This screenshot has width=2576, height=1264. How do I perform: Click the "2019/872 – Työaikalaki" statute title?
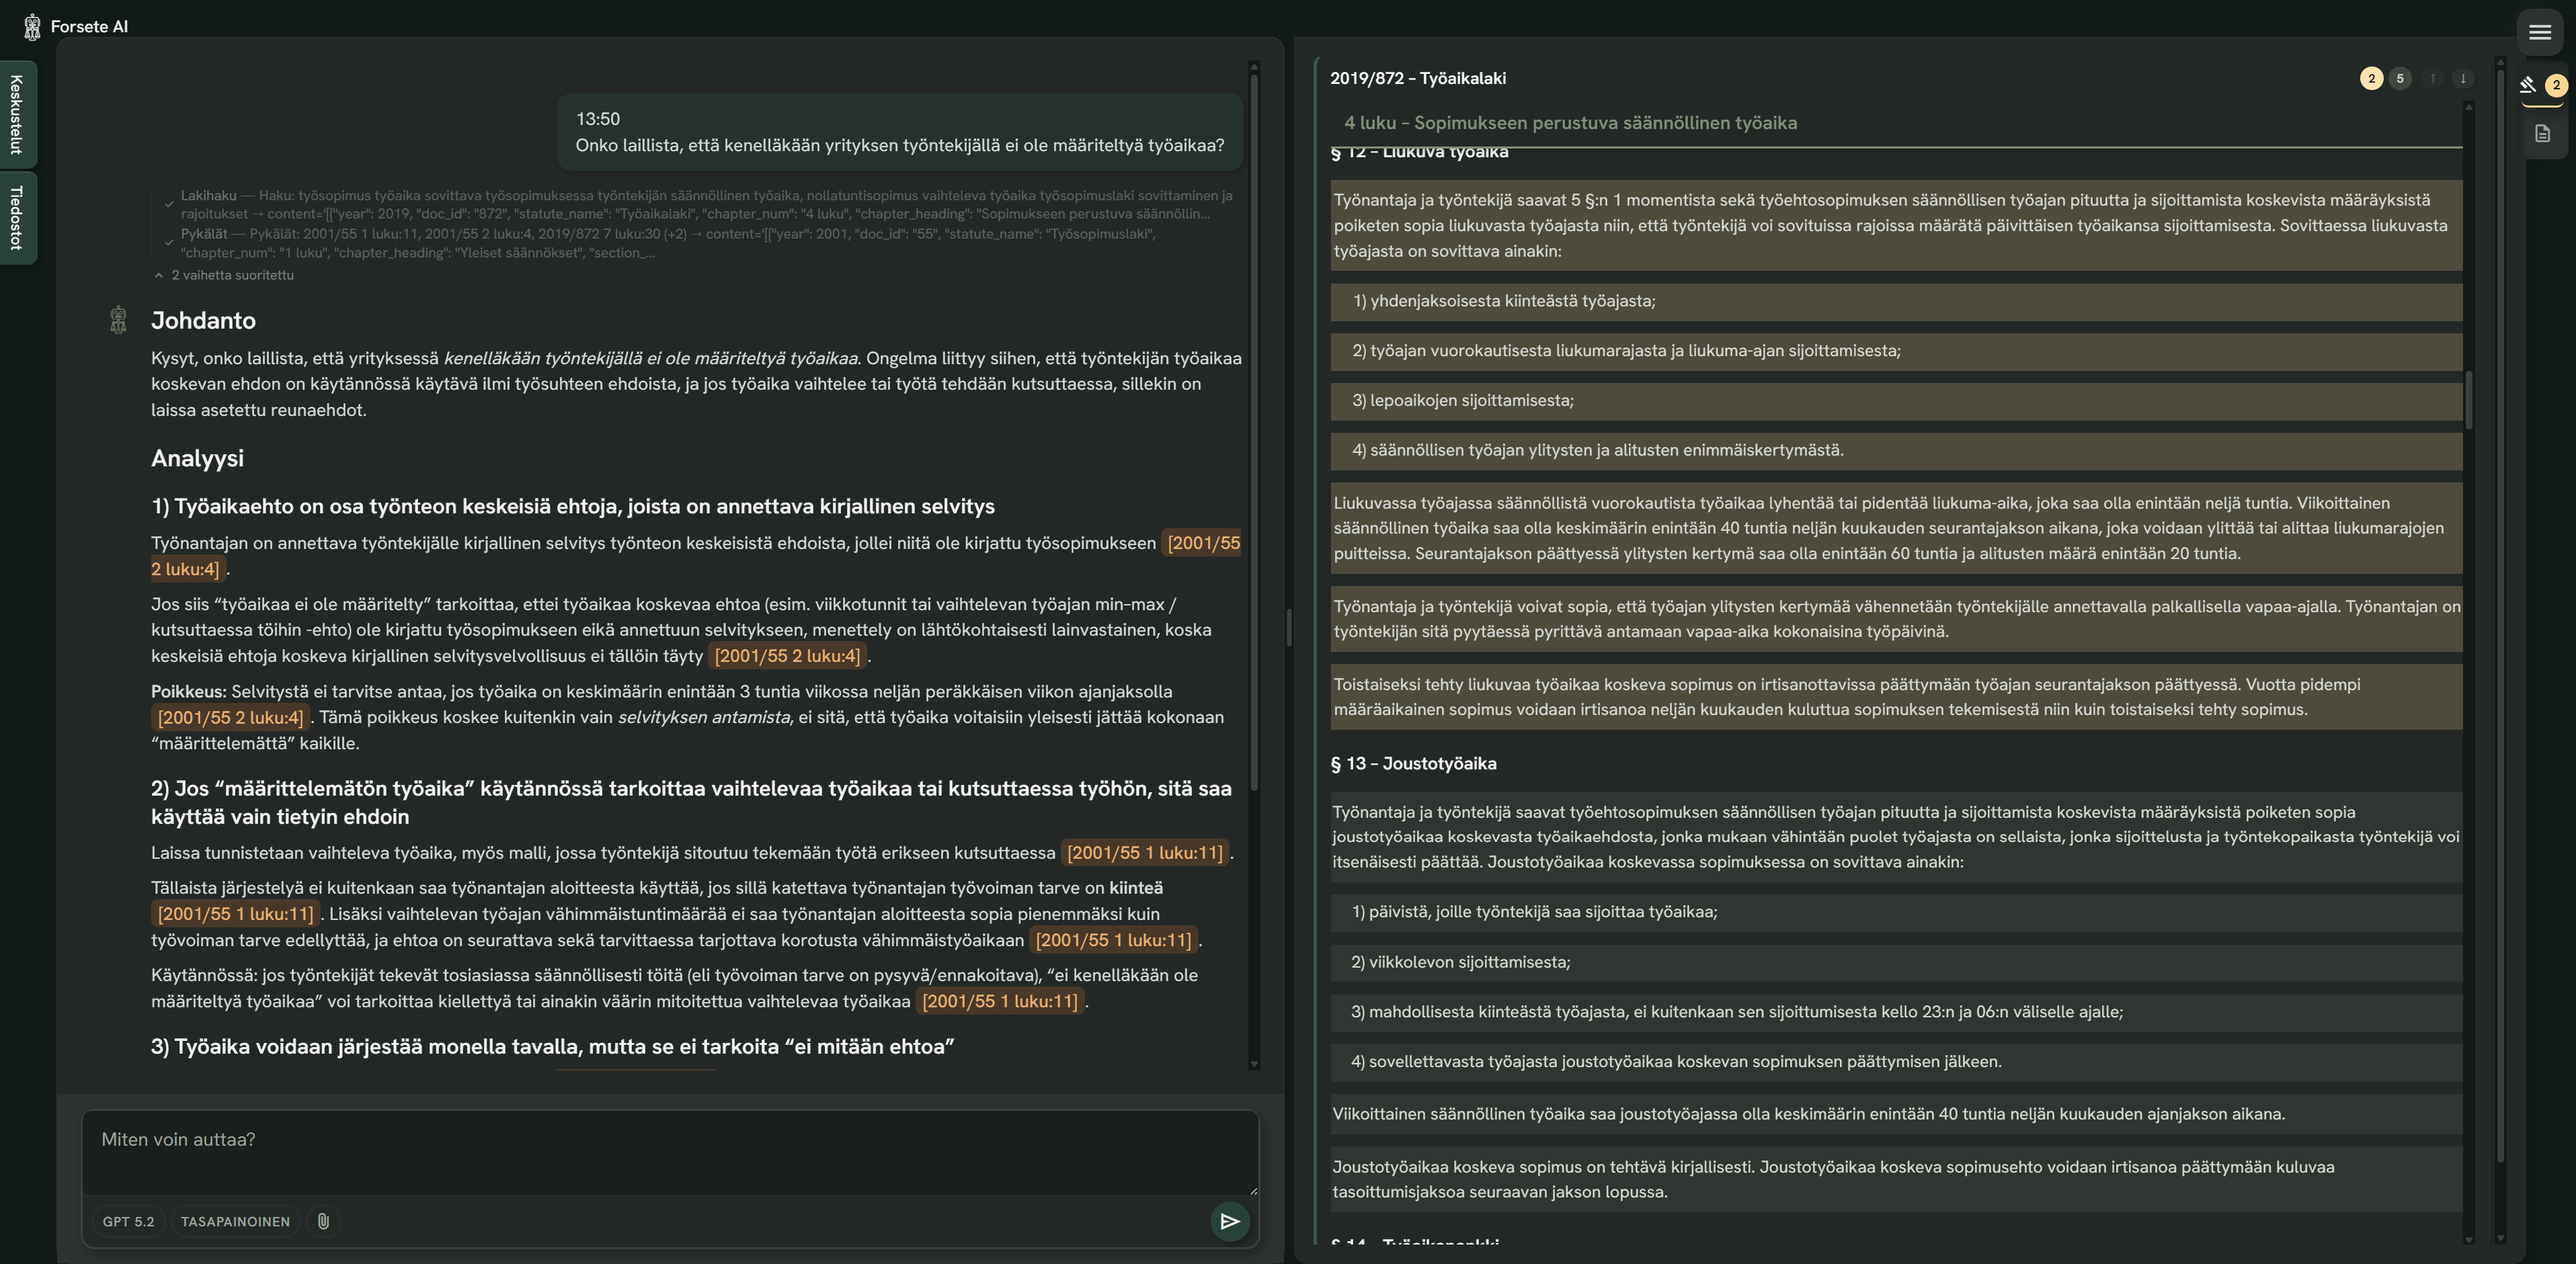coord(1417,78)
